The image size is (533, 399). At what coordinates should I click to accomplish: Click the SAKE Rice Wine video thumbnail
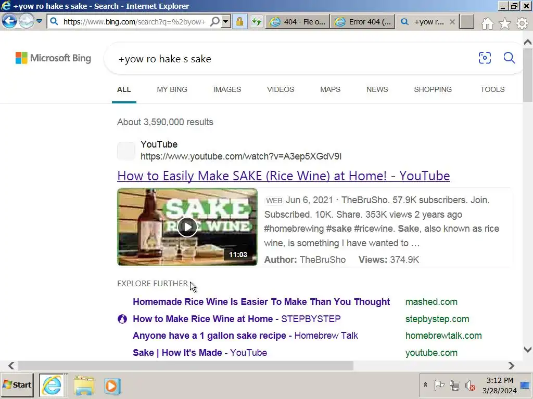tap(187, 227)
